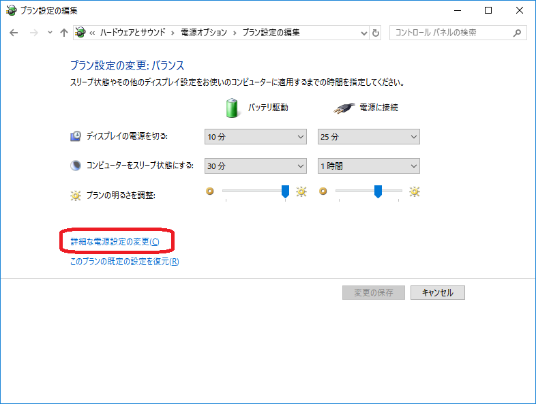The width and height of the screenshot is (536, 404).
Task: Open 詳細な電源設定の変更 link
Action: [x=115, y=242]
